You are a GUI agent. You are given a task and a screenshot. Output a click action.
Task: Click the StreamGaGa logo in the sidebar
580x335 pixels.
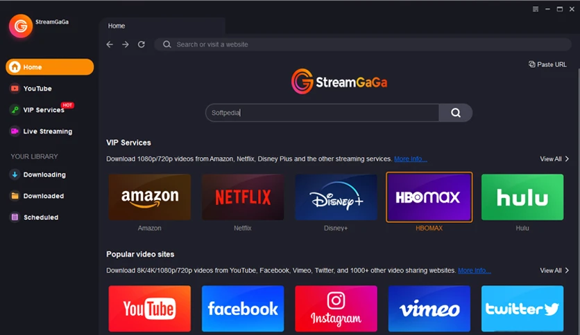[21, 26]
